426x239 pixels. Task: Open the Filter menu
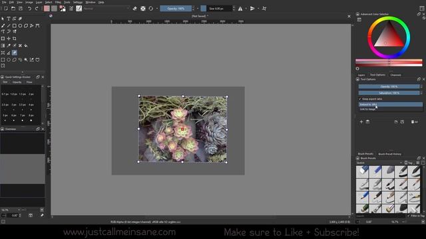click(x=58, y=2)
